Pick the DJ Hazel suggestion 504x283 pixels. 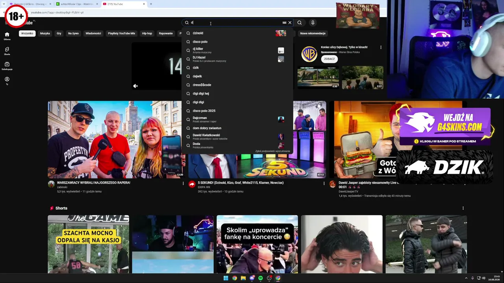point(237,59)
